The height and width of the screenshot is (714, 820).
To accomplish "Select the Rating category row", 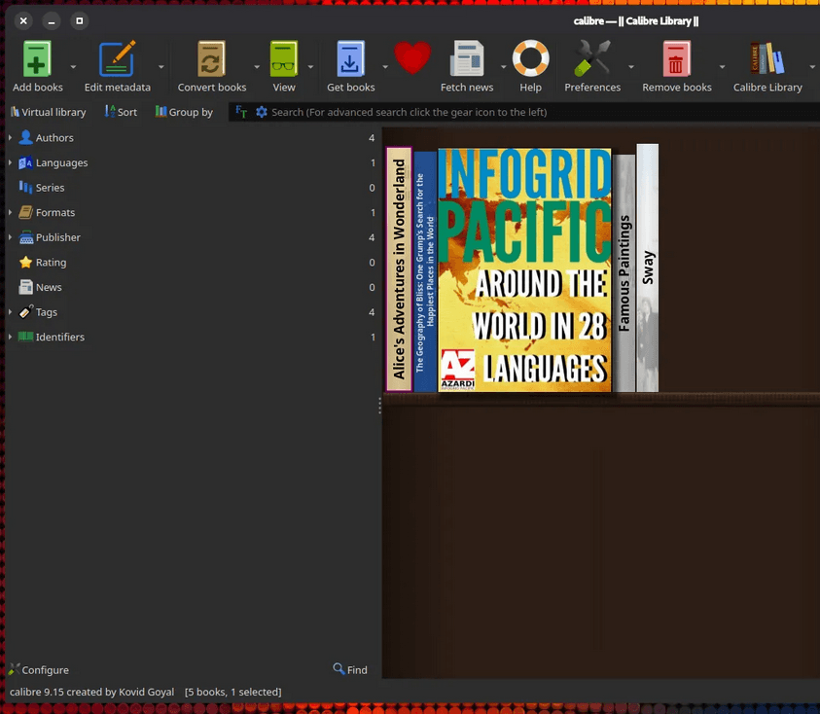I will [192, 262].
